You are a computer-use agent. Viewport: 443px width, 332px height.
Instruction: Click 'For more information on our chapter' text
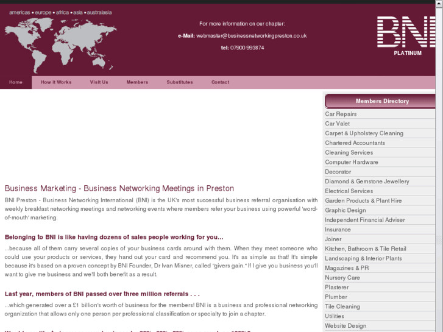(x=242, y=24)
